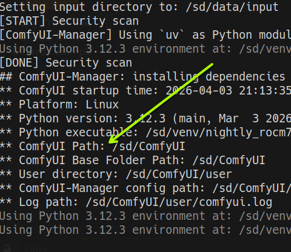Select the "Python version: 3.12.3" log line
Screen dimensions: 291x252
click(x=145, y=119)
